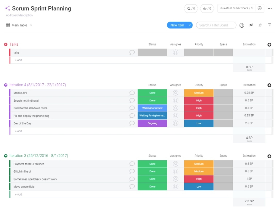The width and height of the screenshot is (280, 210).
Task: Open the board three-dot menu
Action: (270, 8)
